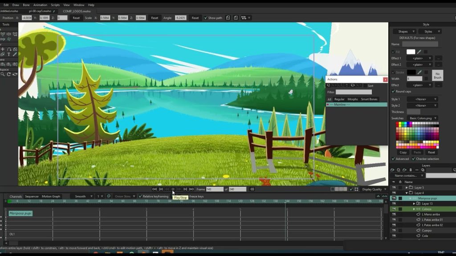
Task: Show the Smart Bones tab in Actions
Action: (x=369, y=99)
